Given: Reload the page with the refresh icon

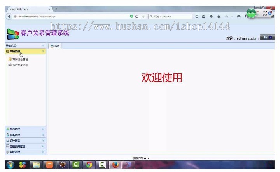Looking at the screenshot, I should pyautogui.click(x=143, y=17).
